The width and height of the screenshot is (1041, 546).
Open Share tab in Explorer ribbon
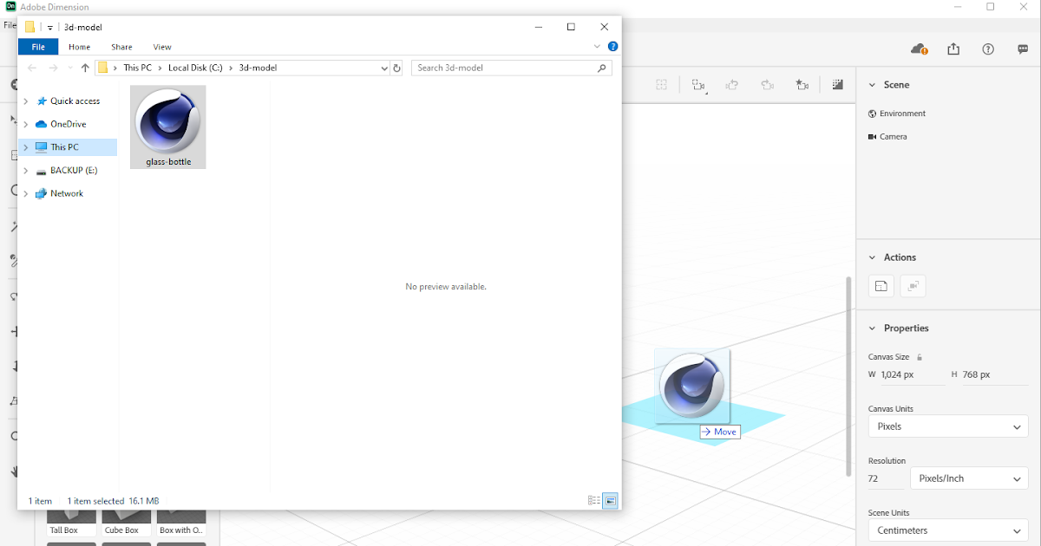[121, 47]
